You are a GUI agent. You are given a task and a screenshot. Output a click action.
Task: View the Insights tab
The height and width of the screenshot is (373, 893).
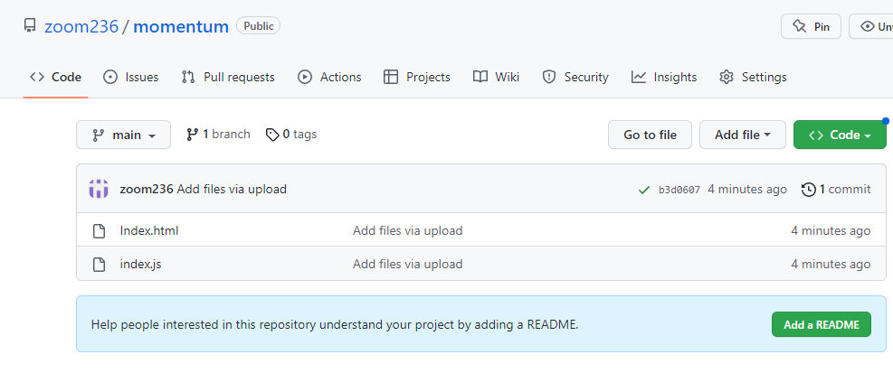(x=664, y=77)
